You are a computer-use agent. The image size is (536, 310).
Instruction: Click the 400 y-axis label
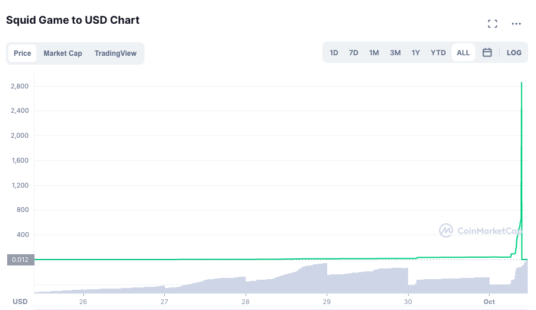23,235
